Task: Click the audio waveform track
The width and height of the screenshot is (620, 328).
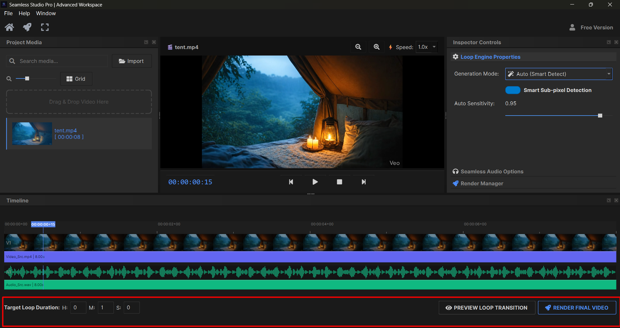Action: coord(310,272)
